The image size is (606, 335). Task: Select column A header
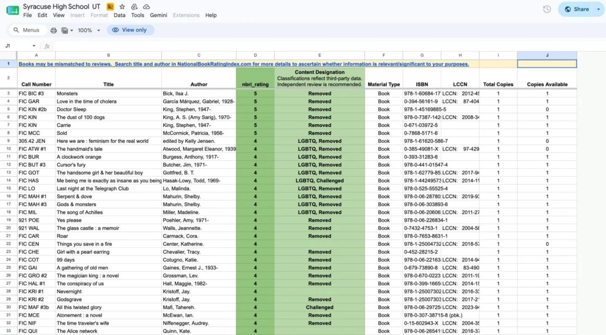coord(36,55)
